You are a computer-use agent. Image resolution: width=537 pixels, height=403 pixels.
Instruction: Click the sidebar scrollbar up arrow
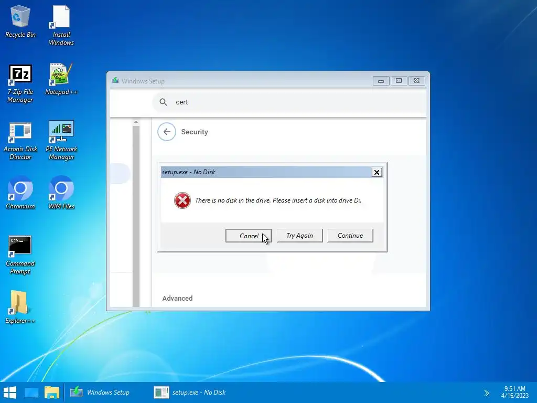(136, 122)
